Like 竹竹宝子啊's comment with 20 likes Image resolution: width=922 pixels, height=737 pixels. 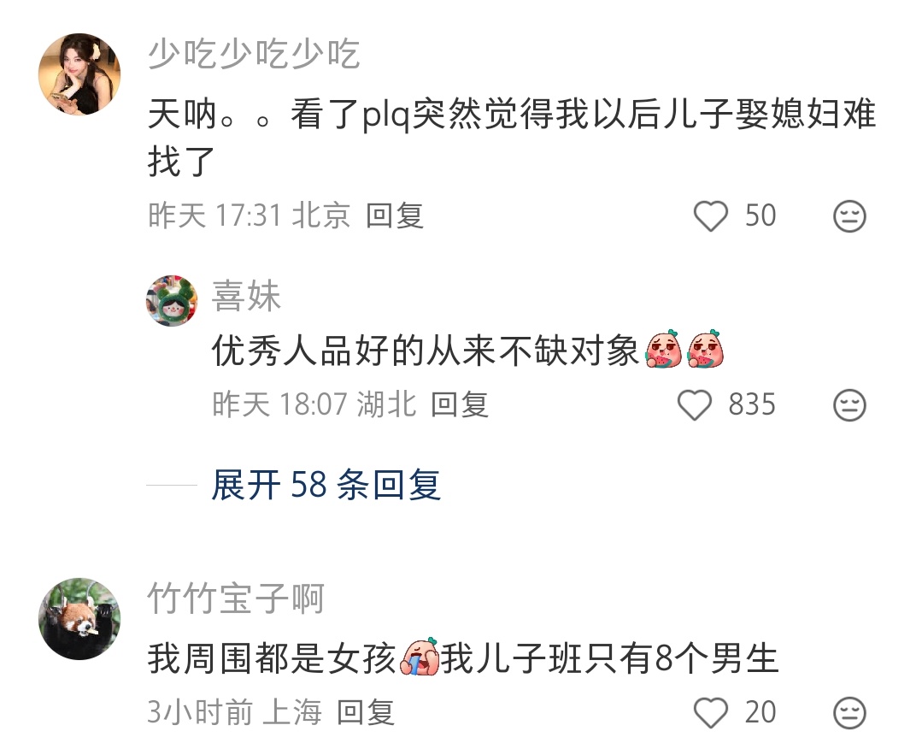tap(711, 712)
